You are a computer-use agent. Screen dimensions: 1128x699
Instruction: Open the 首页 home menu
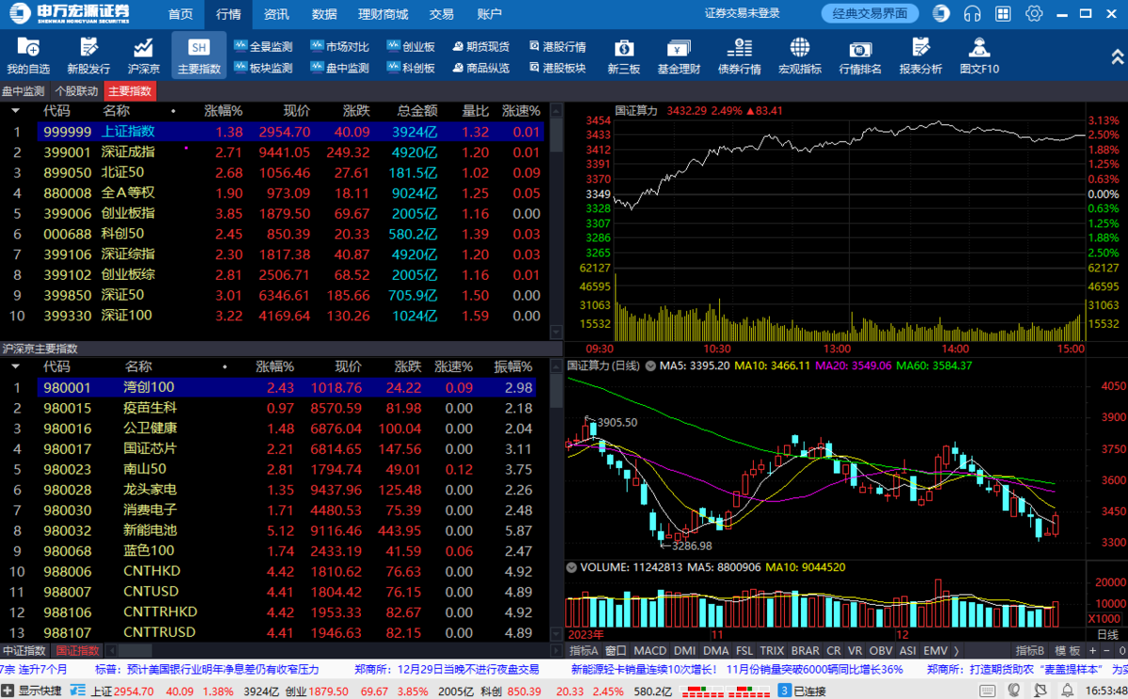click(x=181, y=14)
